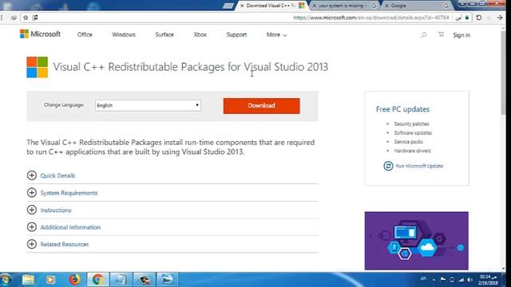
Task: Close the Google tab
Action: [x=386, y=6]
